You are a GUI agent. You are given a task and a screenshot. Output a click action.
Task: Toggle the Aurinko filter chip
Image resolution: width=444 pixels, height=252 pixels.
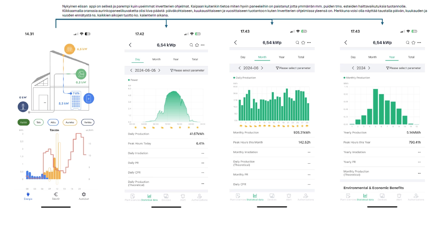tap(70, 122)
